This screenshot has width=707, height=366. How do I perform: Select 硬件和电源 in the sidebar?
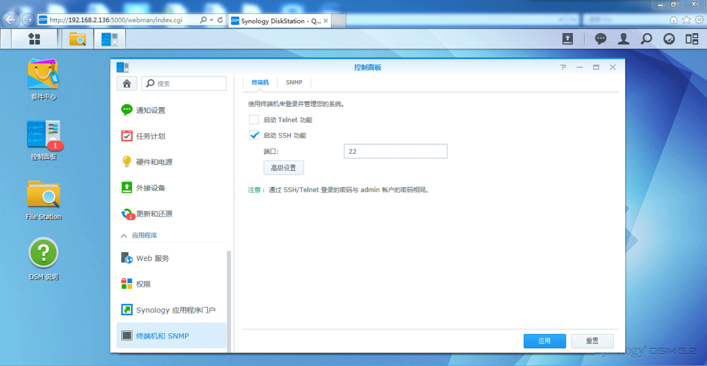coord(154,162)
